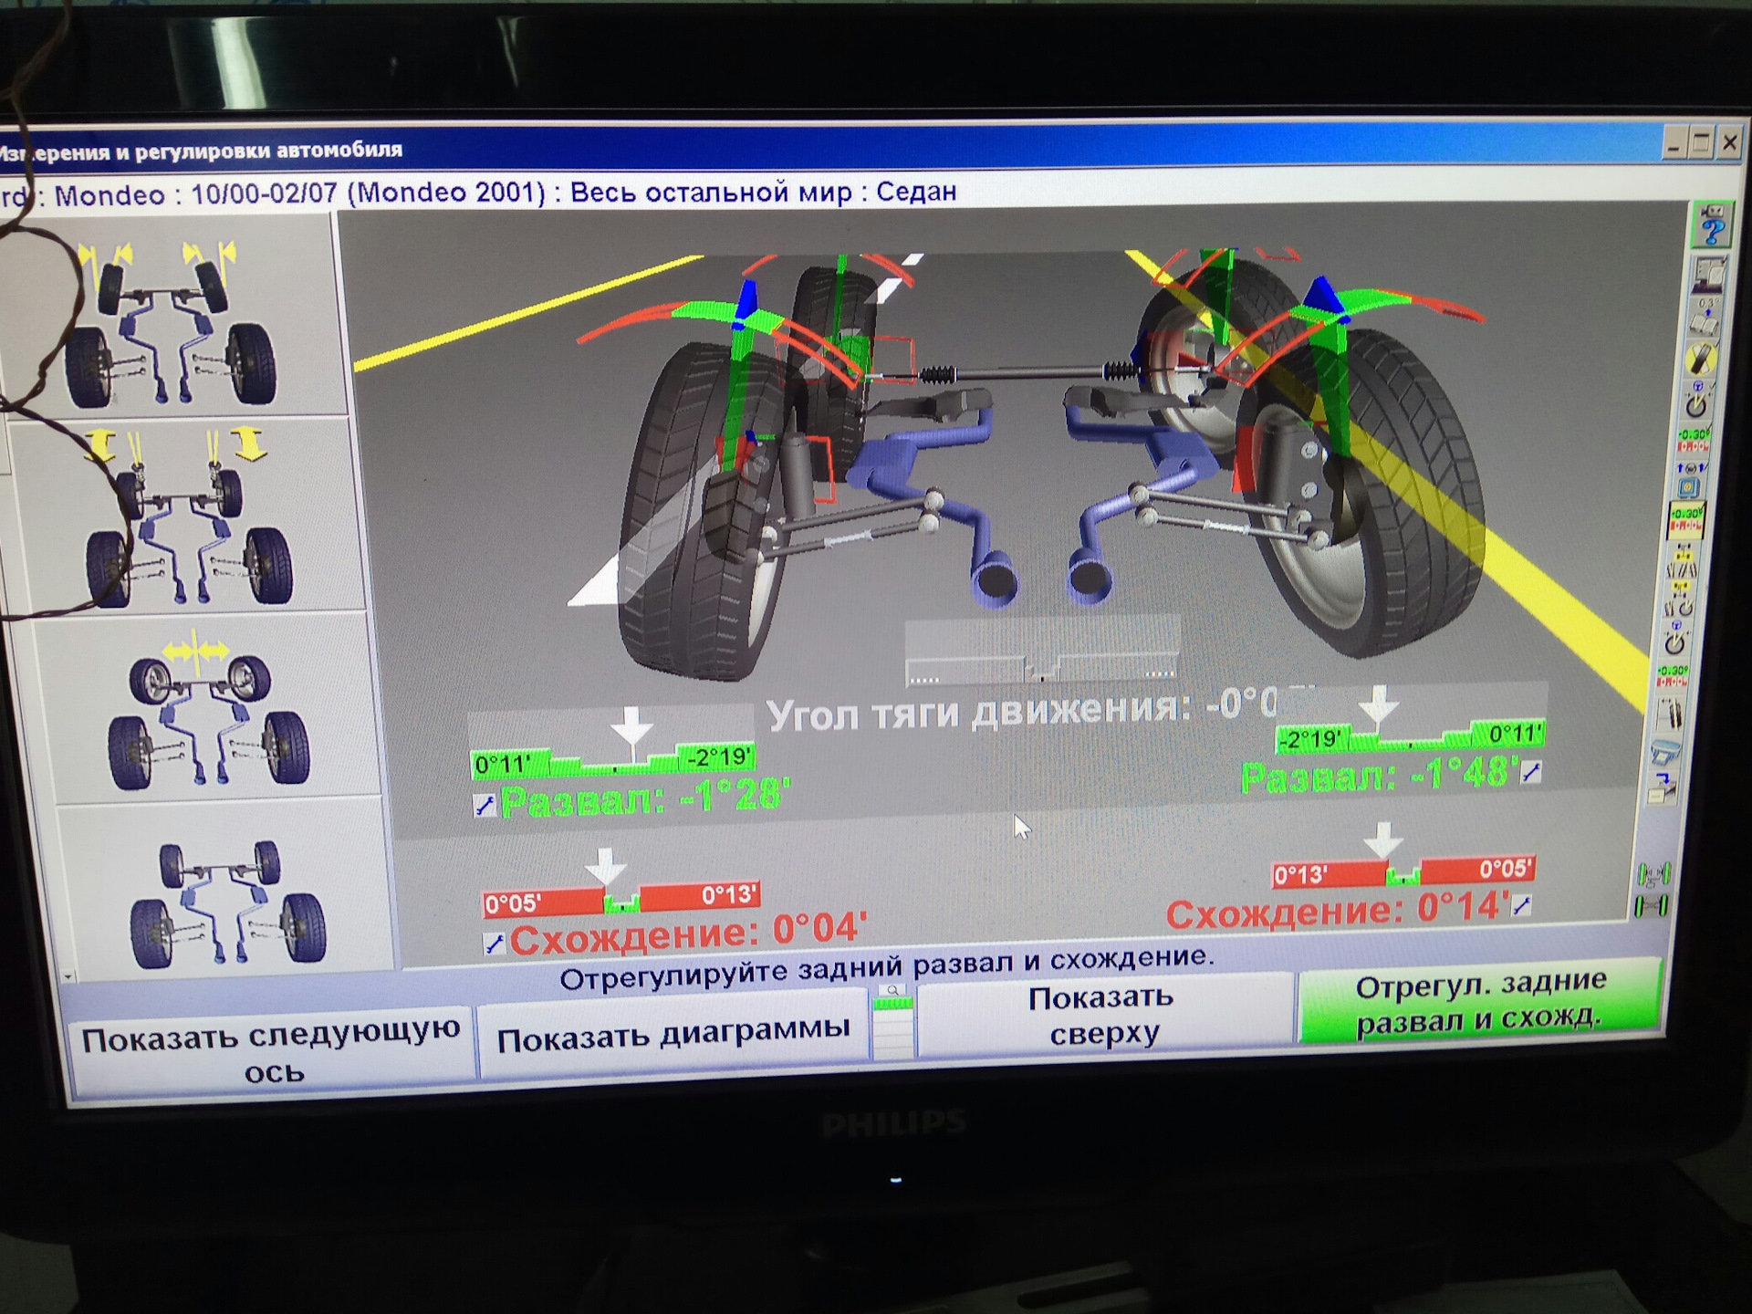Image resolution: width=1752 pixels, height=1314 pixels.
Task: Click the Угол тяги движения value text
Action: tap(1038, 709)
